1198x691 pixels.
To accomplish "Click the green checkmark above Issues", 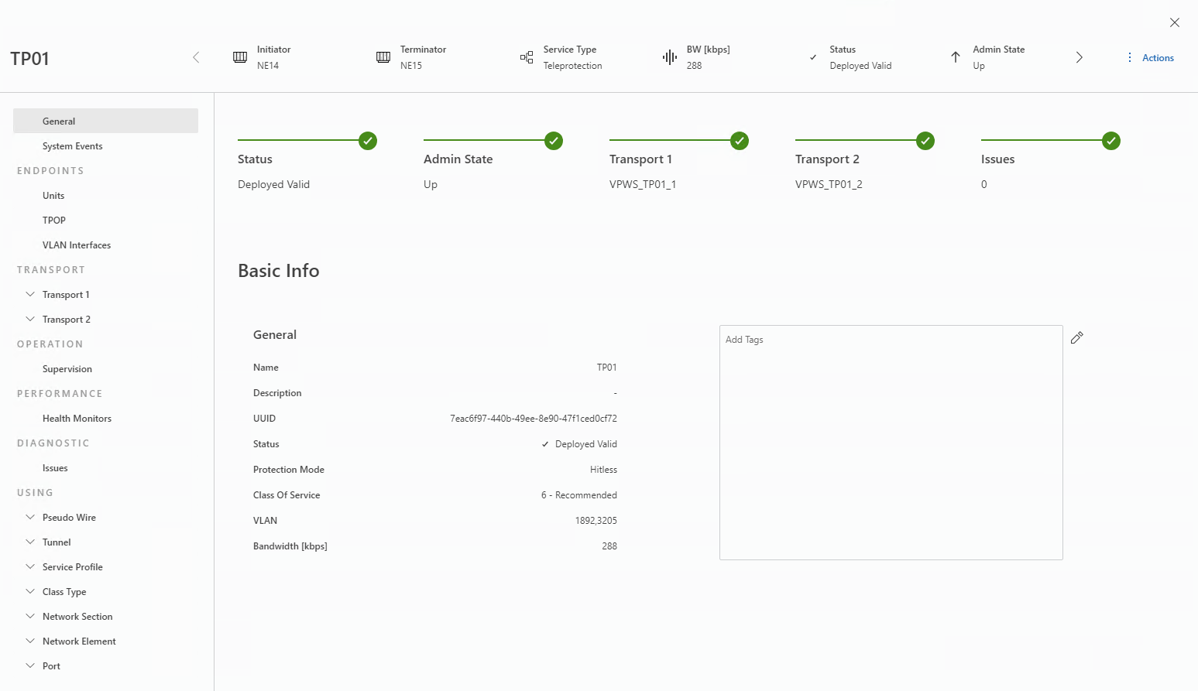I will pyautogui.click(x=1111, y=141).
